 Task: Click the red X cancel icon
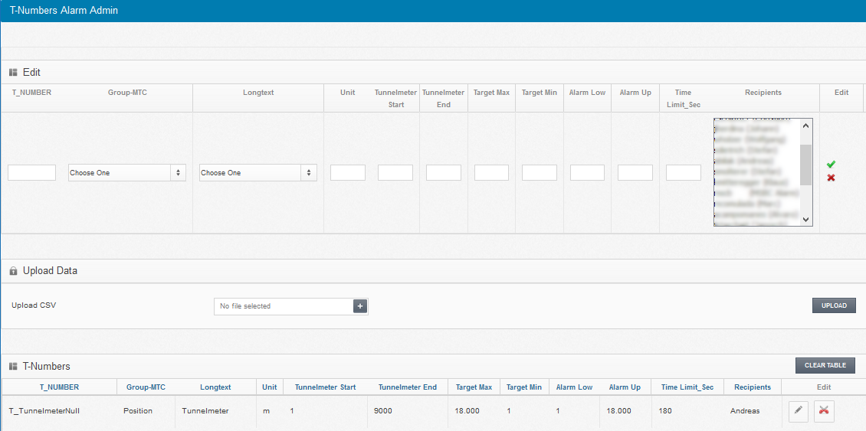tap(831, 178)
